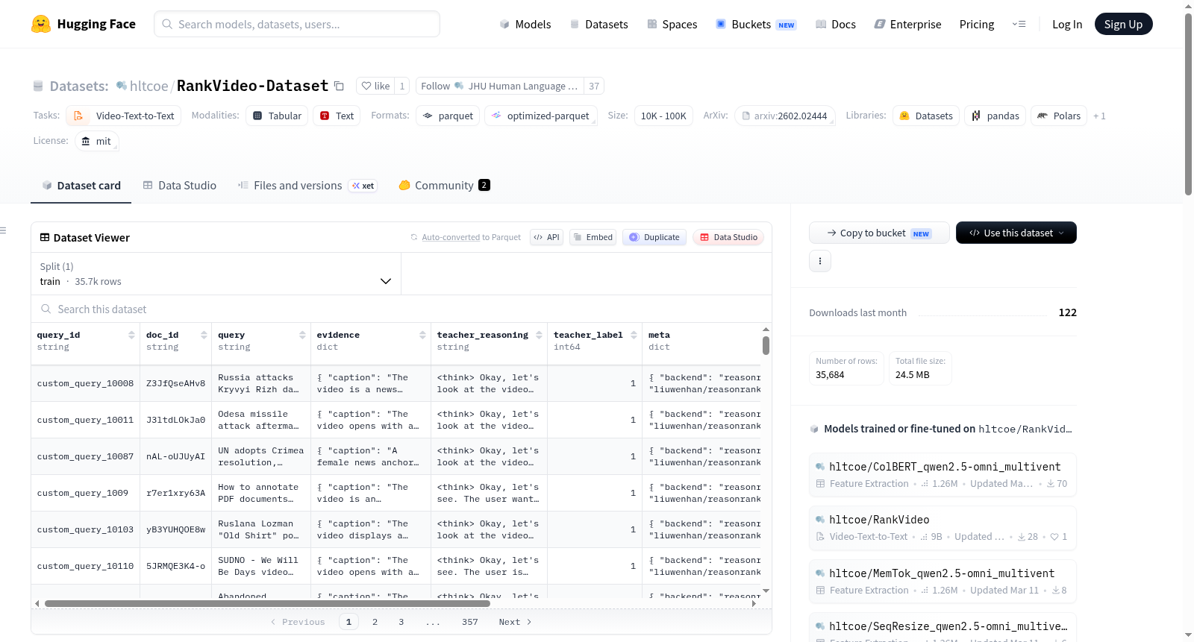Follow JHU Human Language organization
Image resolution: width=1194 pixels, height=642 pixels.
pos(499,86)
